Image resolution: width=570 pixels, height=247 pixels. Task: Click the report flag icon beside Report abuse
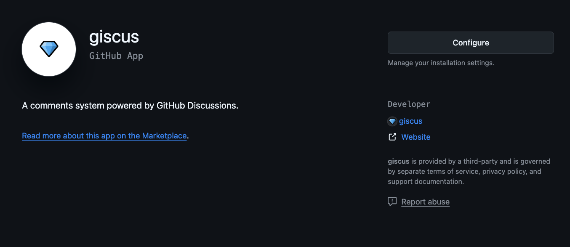coord(392,202)
